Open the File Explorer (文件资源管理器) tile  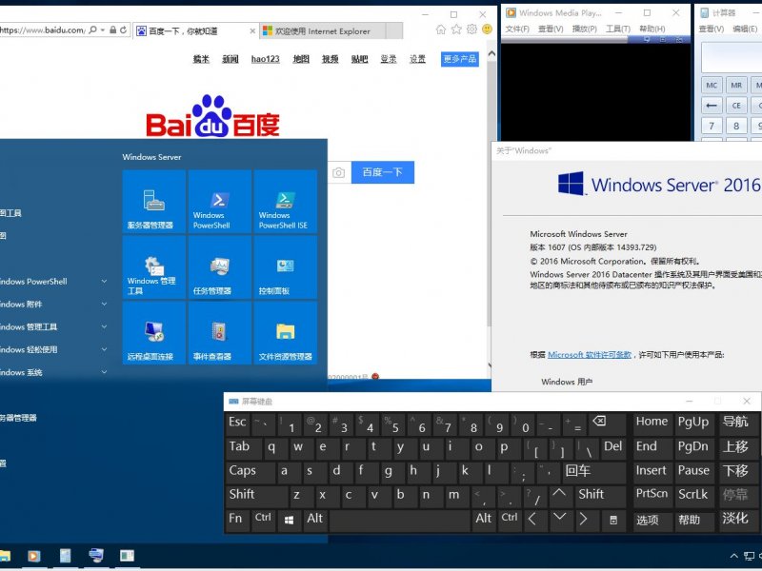point(285,332)
